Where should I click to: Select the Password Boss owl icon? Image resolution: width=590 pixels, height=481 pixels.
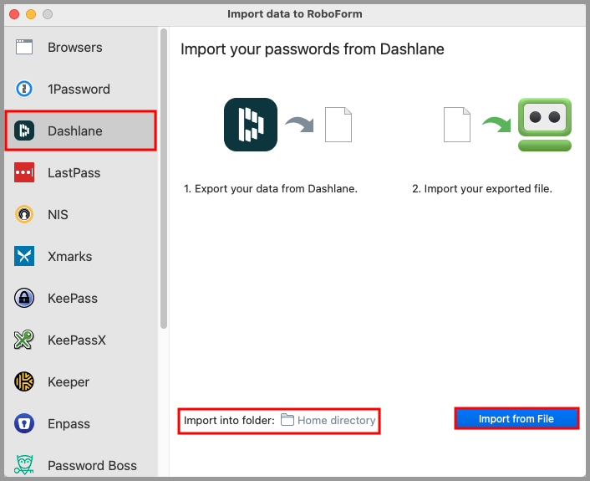pyautogui.click(x=24, y=465)
